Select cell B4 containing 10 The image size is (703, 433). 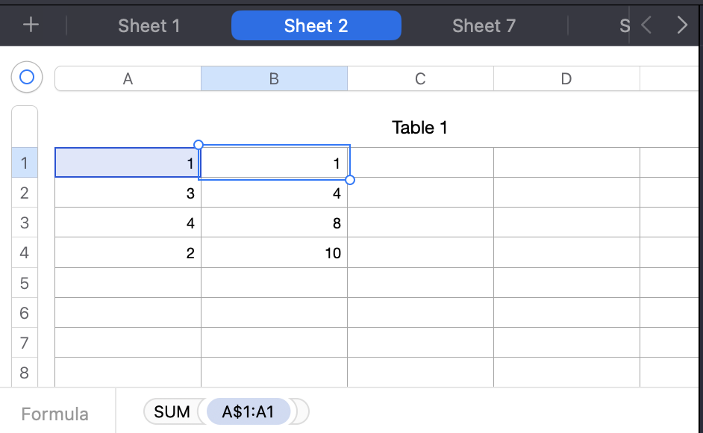tap(274, 253)
